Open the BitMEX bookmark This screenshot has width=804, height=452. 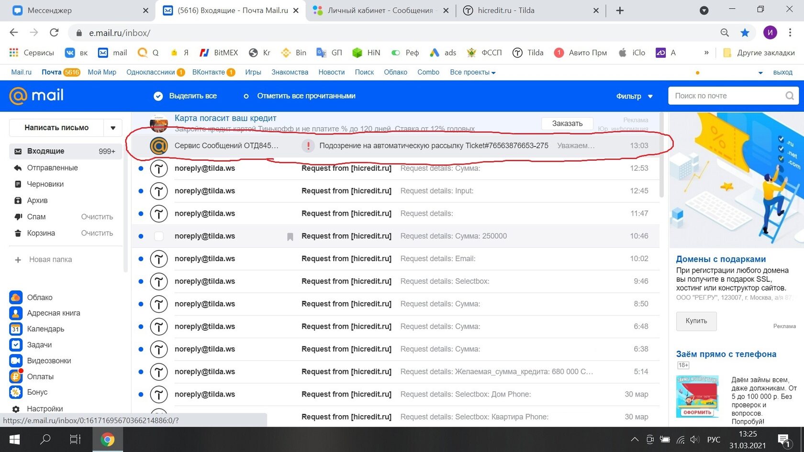pyautogui.click(x=219, y=53)
